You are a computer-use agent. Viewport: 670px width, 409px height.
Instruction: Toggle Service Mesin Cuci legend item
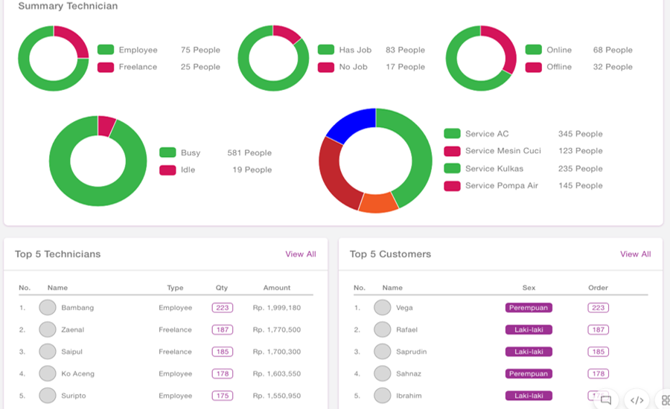(x=492, y=151)
